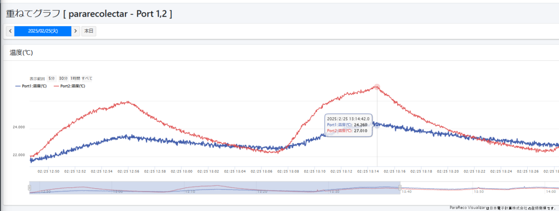The width and height of the screenshot is (559, 211).
Task: Advance to the next day with right arrow
Action: (76, 31)
